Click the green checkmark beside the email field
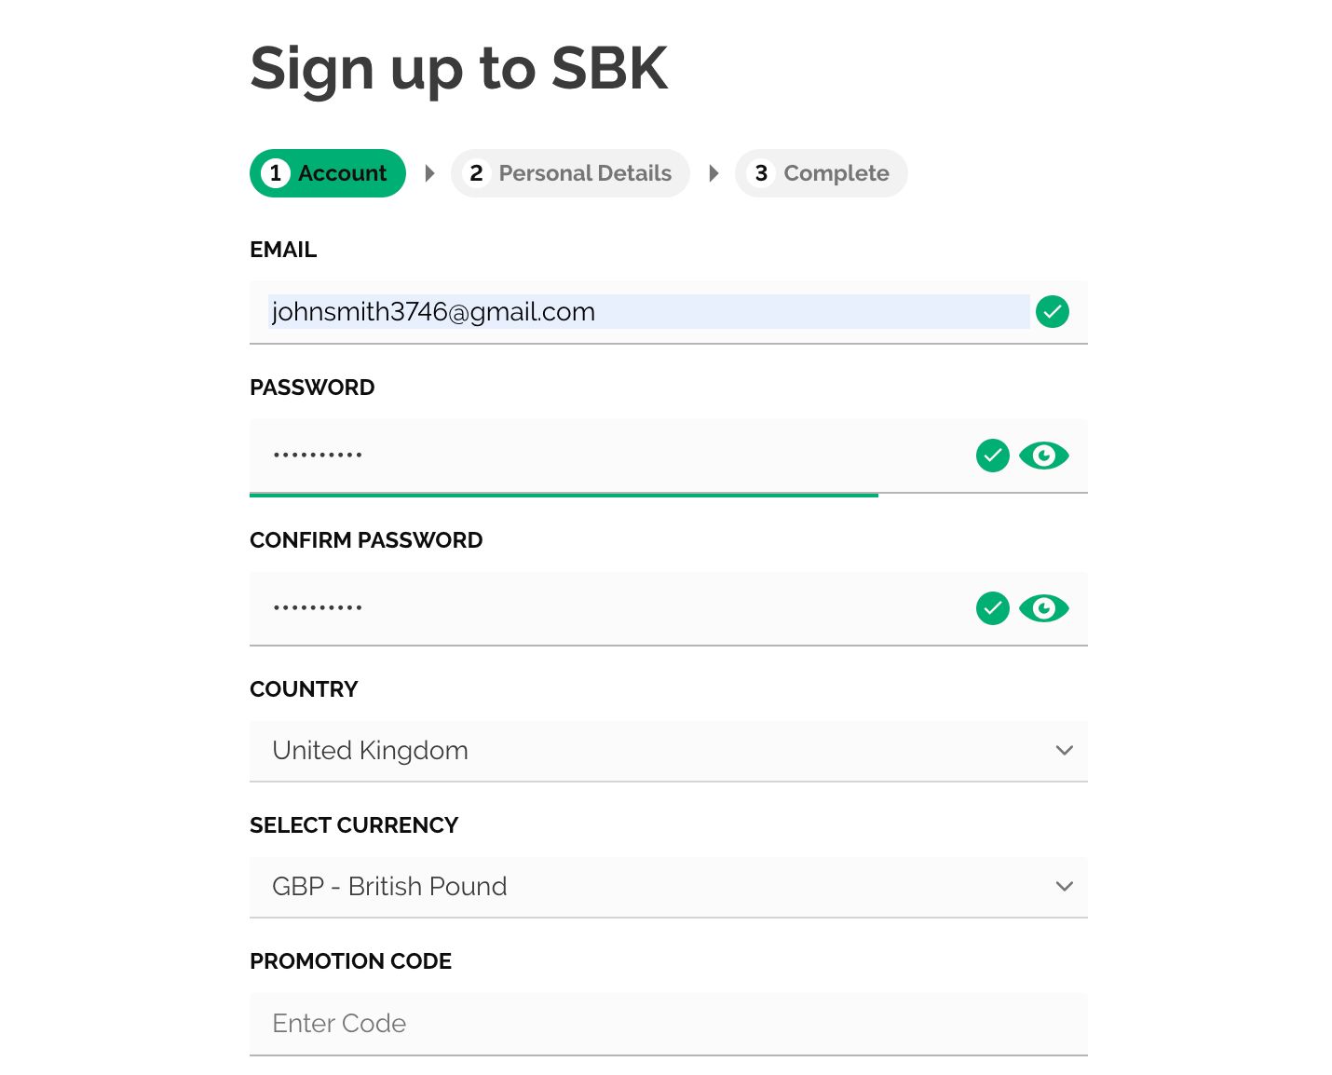The image size is (1332, 1075). 1053,312
